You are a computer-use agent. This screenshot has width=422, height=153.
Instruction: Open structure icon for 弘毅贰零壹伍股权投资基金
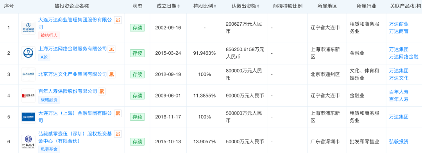click(x=118, y=134)
